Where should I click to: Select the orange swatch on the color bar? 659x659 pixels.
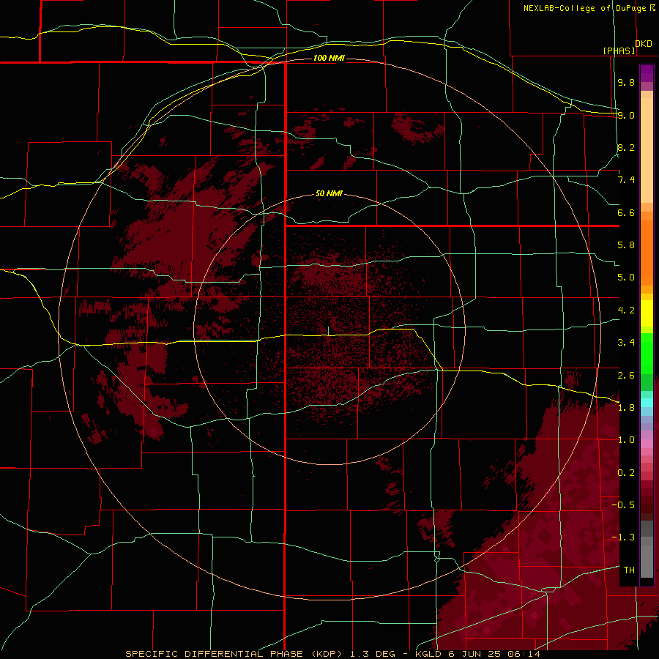point(647,252)
